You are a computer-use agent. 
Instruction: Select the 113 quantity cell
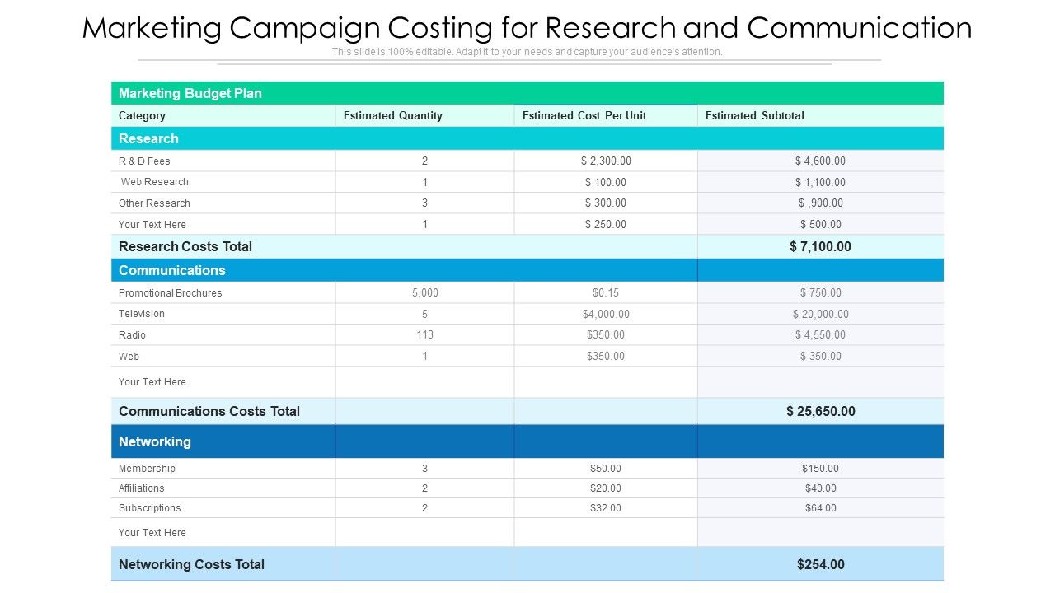pyautogui.click(x=425, y=335)
